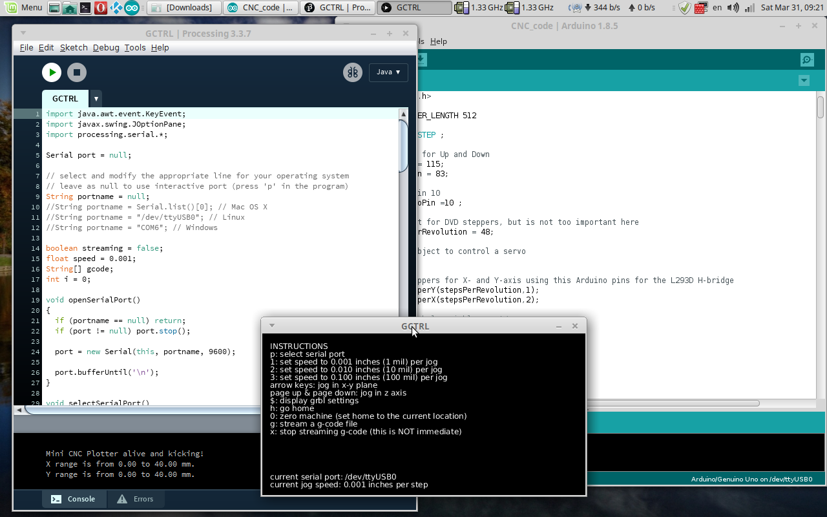
Task: Open Arduino tab options dropdown arrow
Action: click(x=804, y=81)
